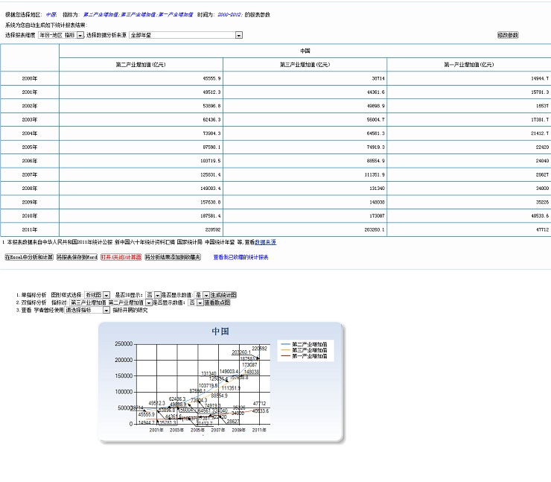Open 查看我已收藏的统计报表 link

[x=241, y=257]
